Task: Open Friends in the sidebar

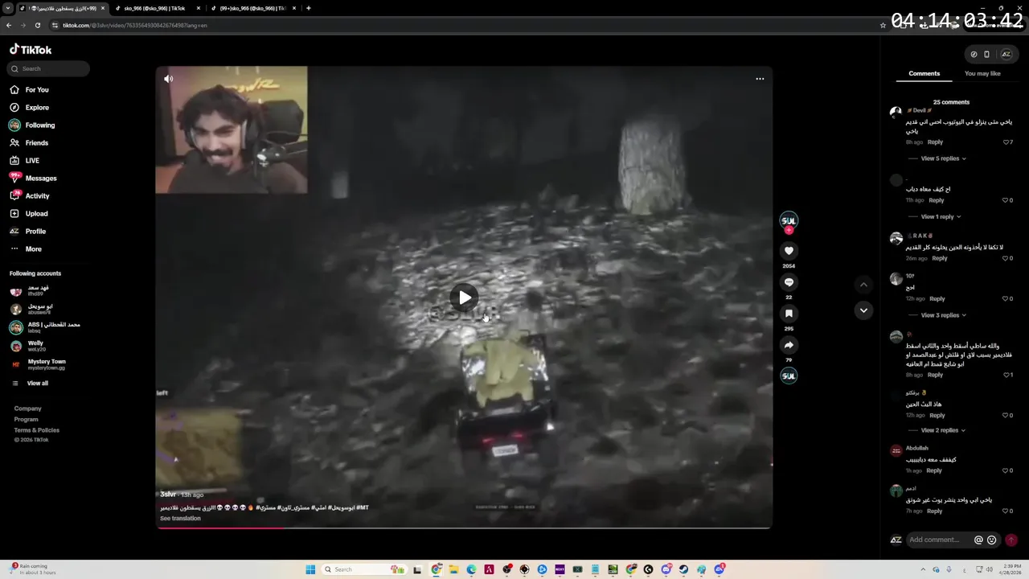Action: click(x=37, y=142)
